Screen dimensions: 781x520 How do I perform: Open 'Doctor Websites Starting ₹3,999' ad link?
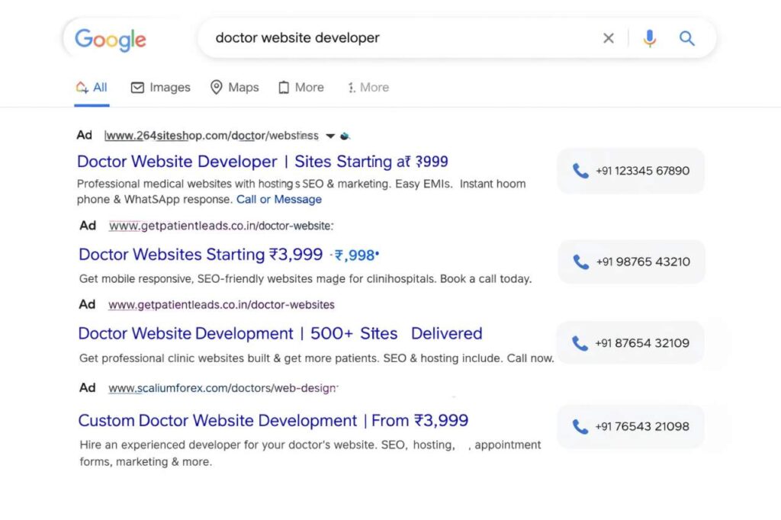201,254
